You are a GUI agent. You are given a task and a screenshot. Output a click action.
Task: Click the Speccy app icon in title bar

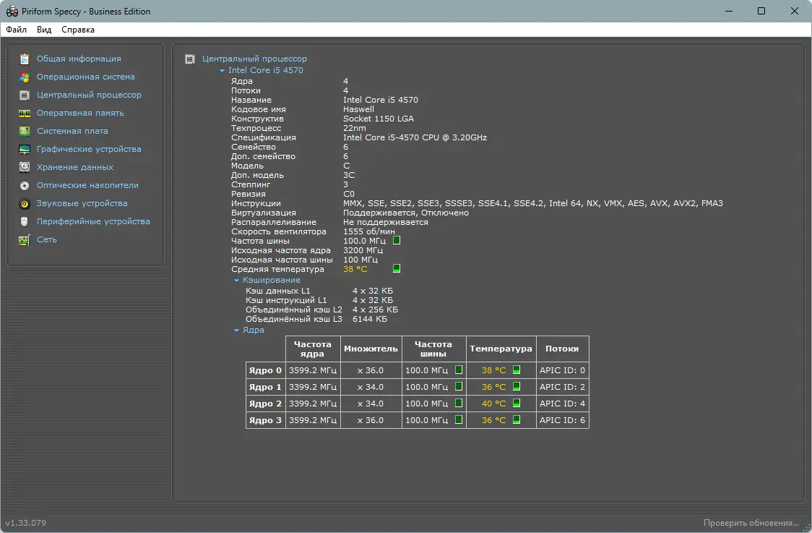[12, 11]
